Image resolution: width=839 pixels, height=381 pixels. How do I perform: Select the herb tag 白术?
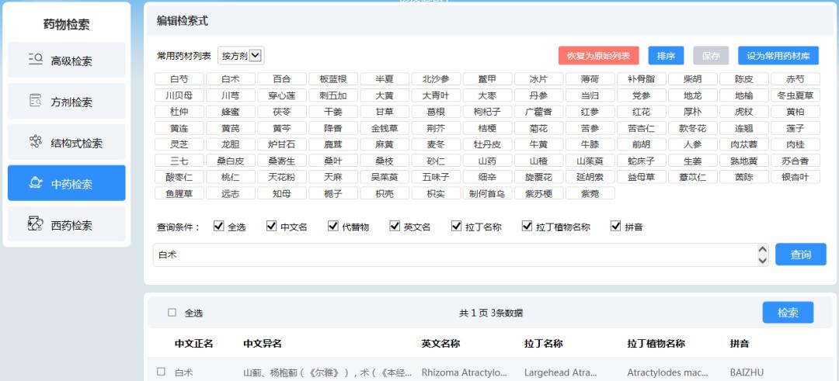click(231, 79)
